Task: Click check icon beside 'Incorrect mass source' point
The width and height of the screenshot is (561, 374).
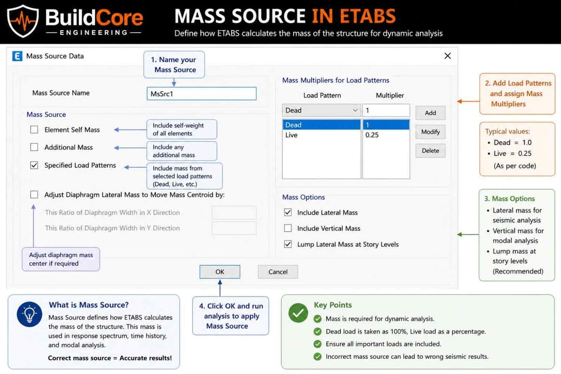Action: click(x=317, y=356)
